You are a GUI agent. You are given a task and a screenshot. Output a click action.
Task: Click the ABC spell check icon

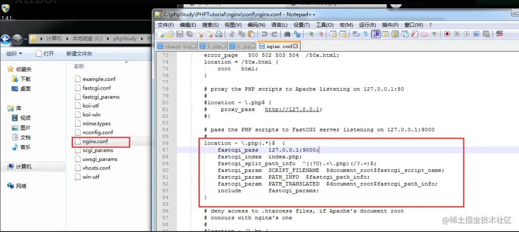click(500, 34)
